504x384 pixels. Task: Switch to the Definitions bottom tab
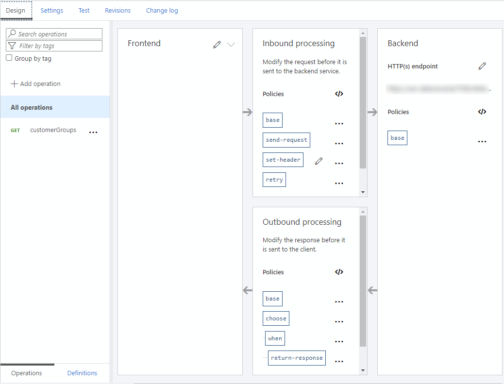pyautogui.click(x=82, y=373)
